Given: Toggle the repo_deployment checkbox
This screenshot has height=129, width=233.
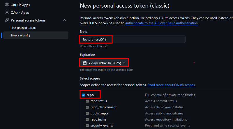Looking at the screenshot, I should pyautogui.click(x=87, y=107).
